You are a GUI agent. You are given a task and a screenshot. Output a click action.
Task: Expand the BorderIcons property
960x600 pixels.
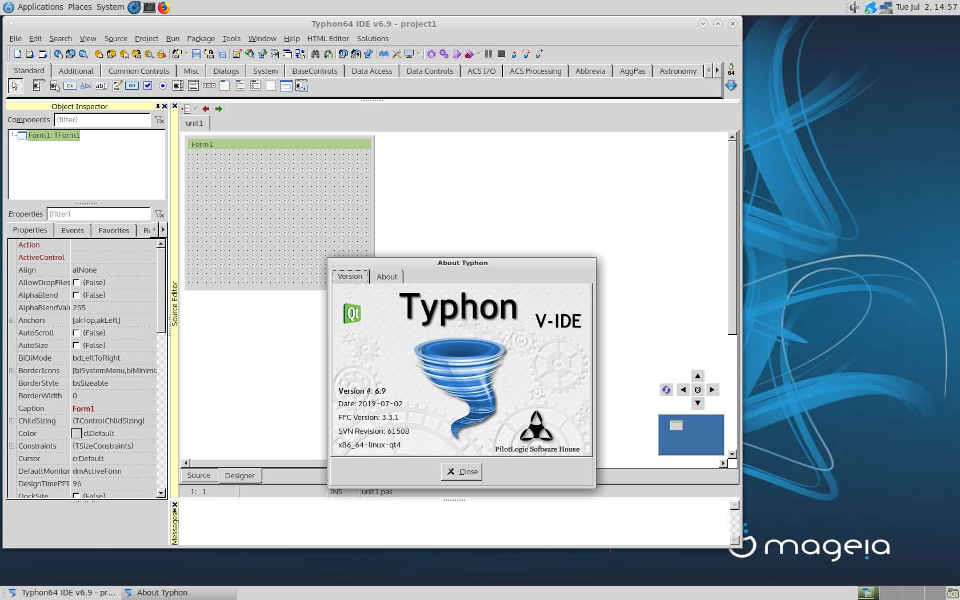pos(11,370)
